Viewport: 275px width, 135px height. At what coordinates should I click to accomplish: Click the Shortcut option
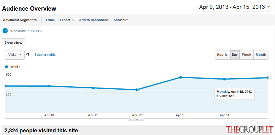coord(121,20)
